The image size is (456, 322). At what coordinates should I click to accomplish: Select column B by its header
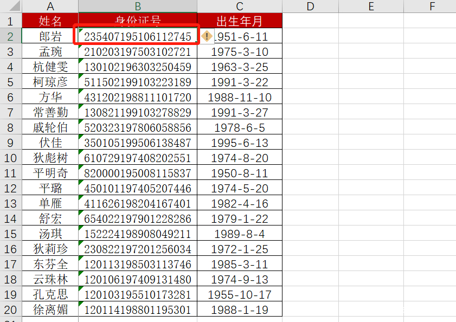(x=137, y=6)
